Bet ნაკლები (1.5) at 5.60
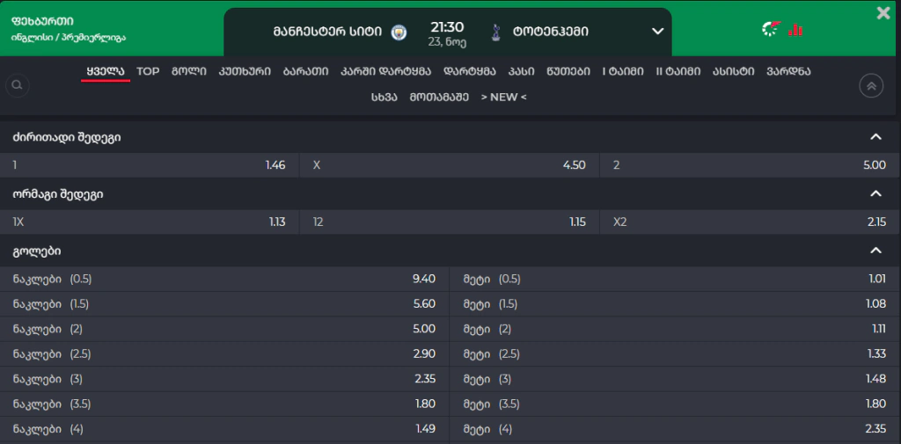901x444 pixels. click(x=224, y=304)
